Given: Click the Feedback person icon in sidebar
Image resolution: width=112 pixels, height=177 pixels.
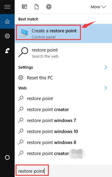Looking at the screenshot, I should 7,51.
